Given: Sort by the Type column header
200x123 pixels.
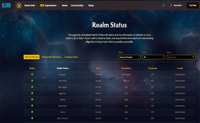Looking at the screenshot, I should click(x=98, y=68).
